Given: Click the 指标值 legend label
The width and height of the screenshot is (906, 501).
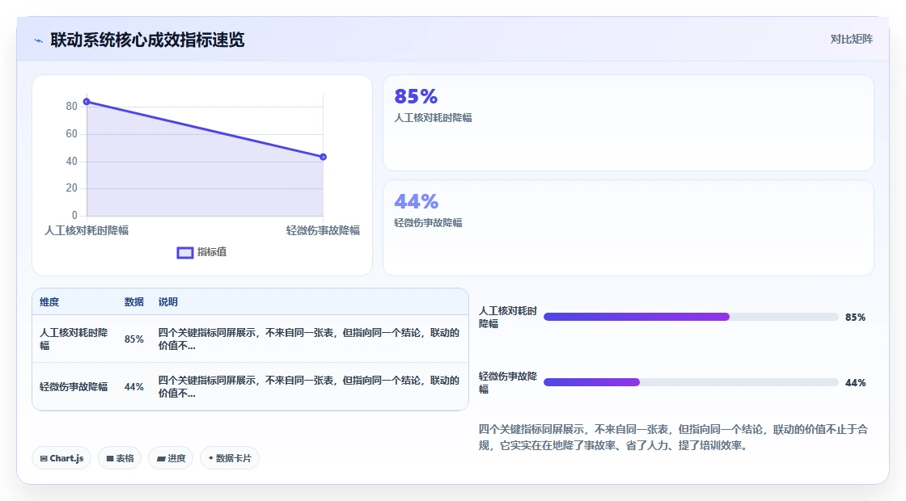Looking at the screenshot, I should point(212,252).
